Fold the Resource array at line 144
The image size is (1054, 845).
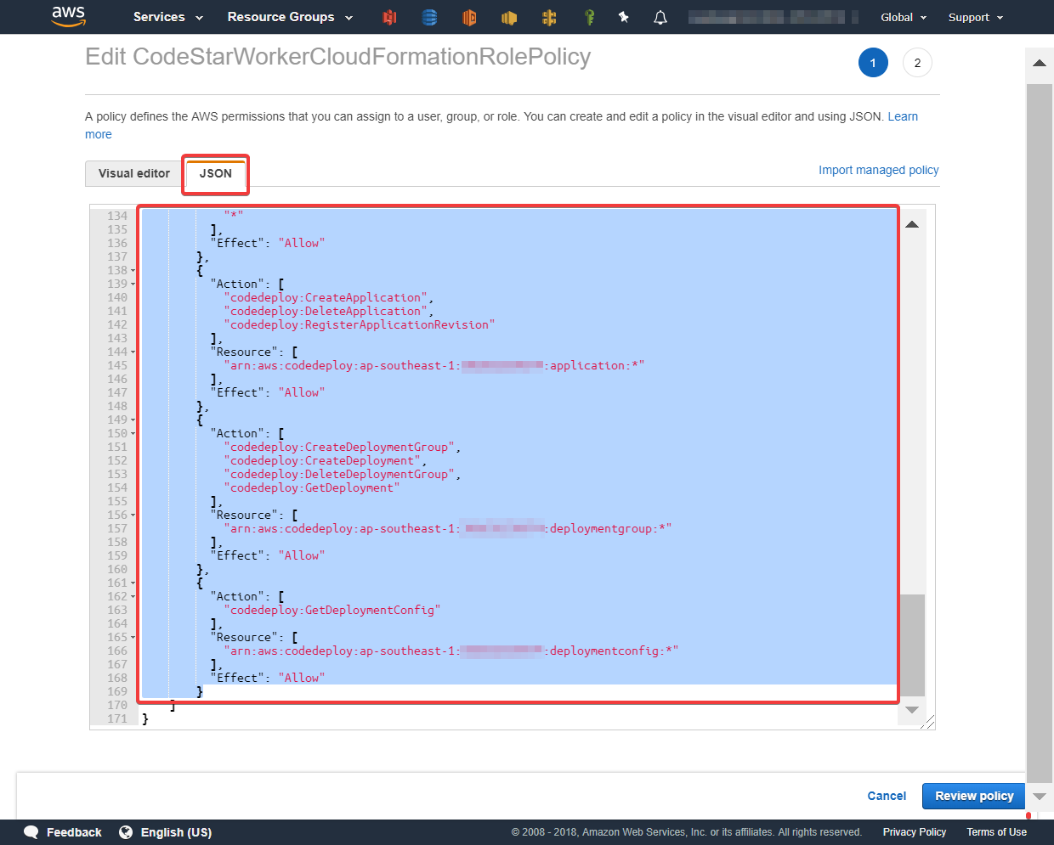(x=133, y=352)
